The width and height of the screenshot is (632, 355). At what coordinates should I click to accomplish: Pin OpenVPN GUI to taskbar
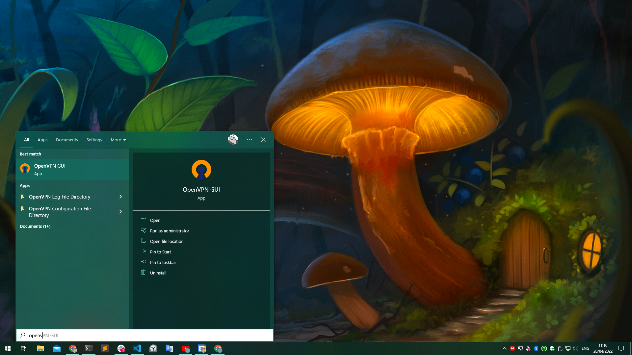[163, 262]
